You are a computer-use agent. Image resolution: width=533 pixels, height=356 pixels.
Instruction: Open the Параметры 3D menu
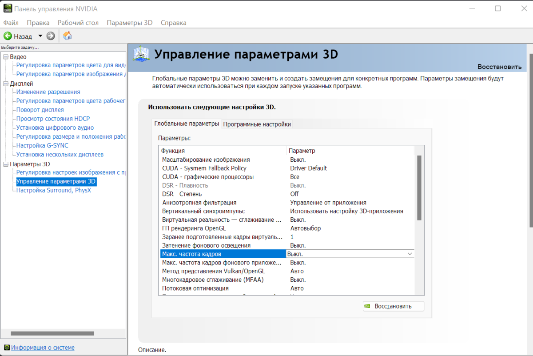coord(129,23)
